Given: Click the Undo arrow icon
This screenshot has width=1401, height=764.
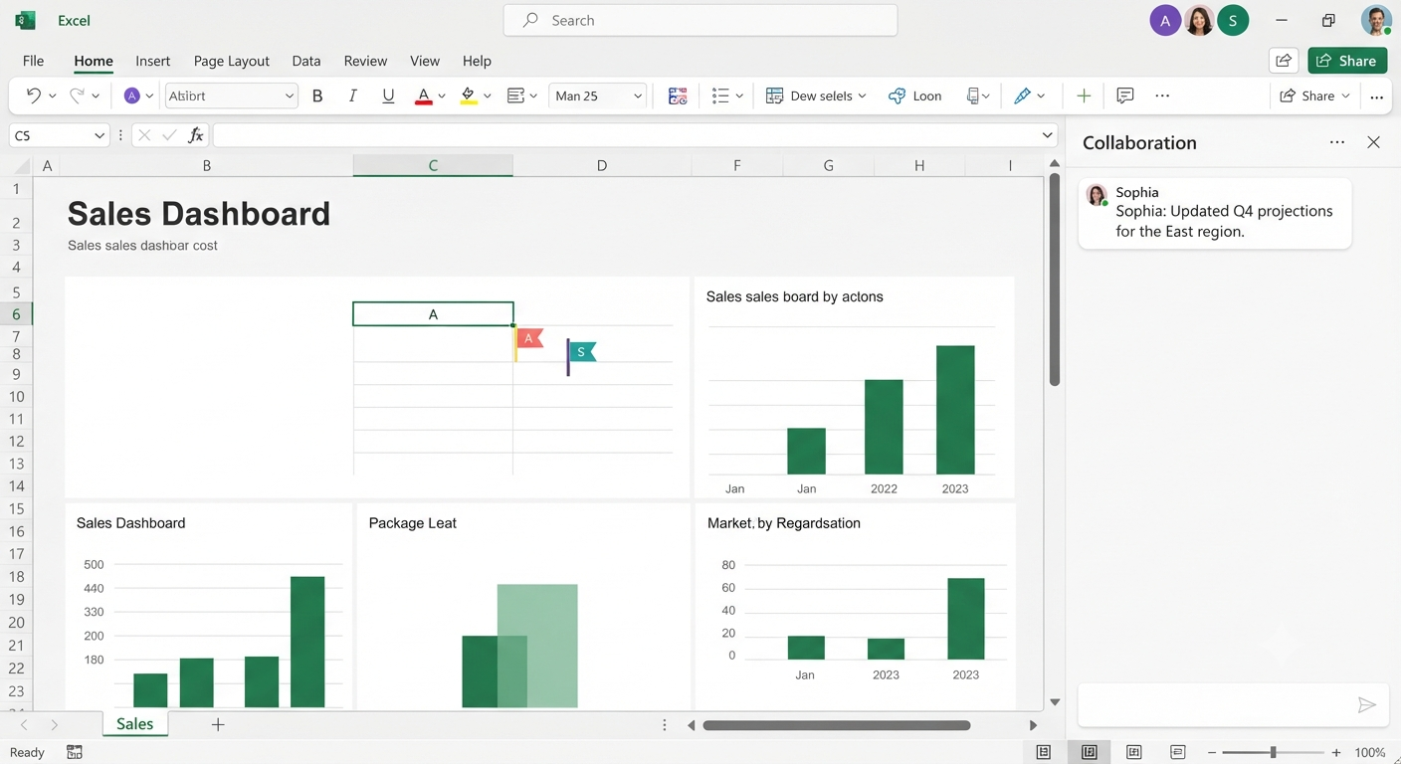Looking at the screenshot, I should coord(33,95).
